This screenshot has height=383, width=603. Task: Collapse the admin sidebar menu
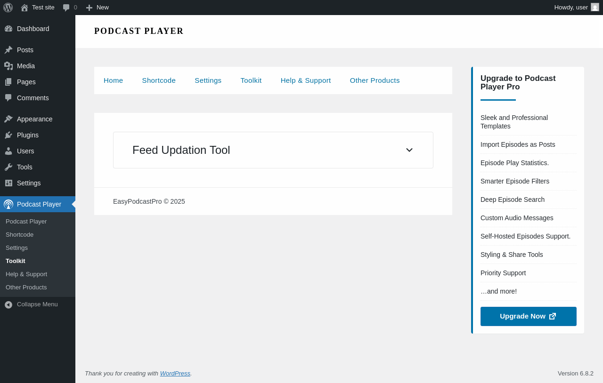coord(31,304)
